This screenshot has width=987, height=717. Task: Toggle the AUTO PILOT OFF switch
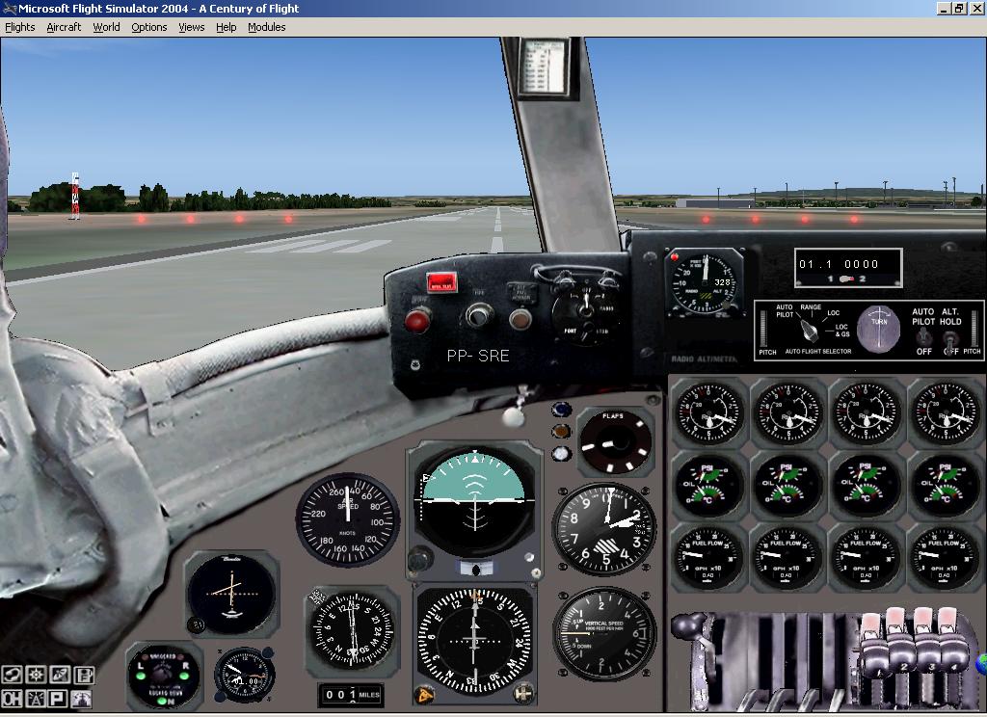coord(923,336)
